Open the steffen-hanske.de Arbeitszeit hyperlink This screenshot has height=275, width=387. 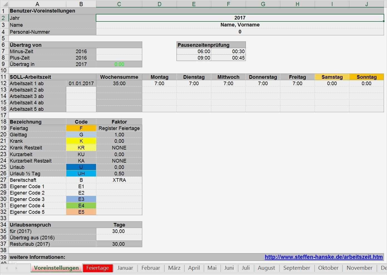(324, 257)
